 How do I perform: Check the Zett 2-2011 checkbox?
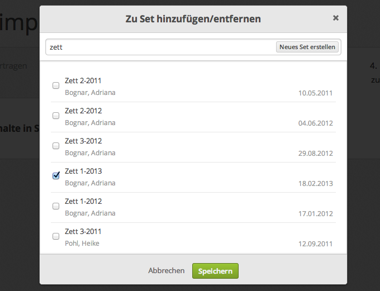click(56, 86)
